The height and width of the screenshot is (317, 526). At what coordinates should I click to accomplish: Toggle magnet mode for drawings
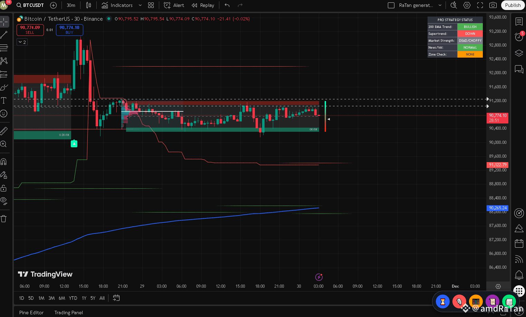(4, 161)
